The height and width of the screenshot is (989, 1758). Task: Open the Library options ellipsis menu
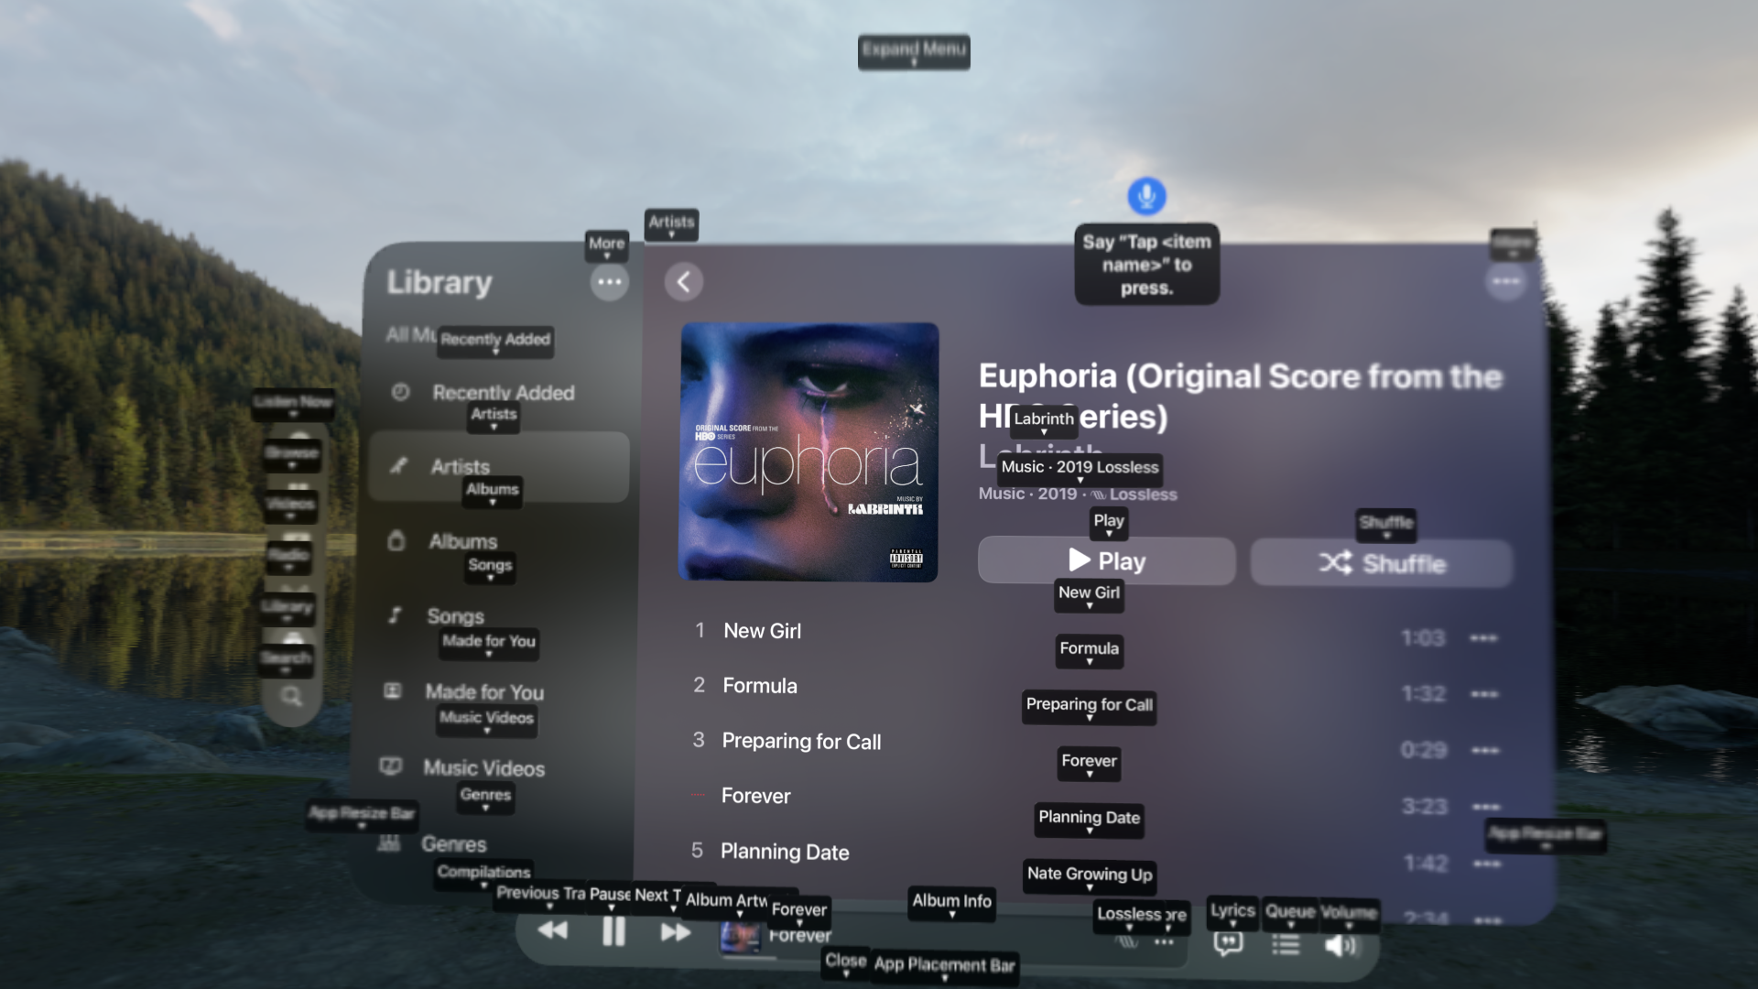pos(609,282)
